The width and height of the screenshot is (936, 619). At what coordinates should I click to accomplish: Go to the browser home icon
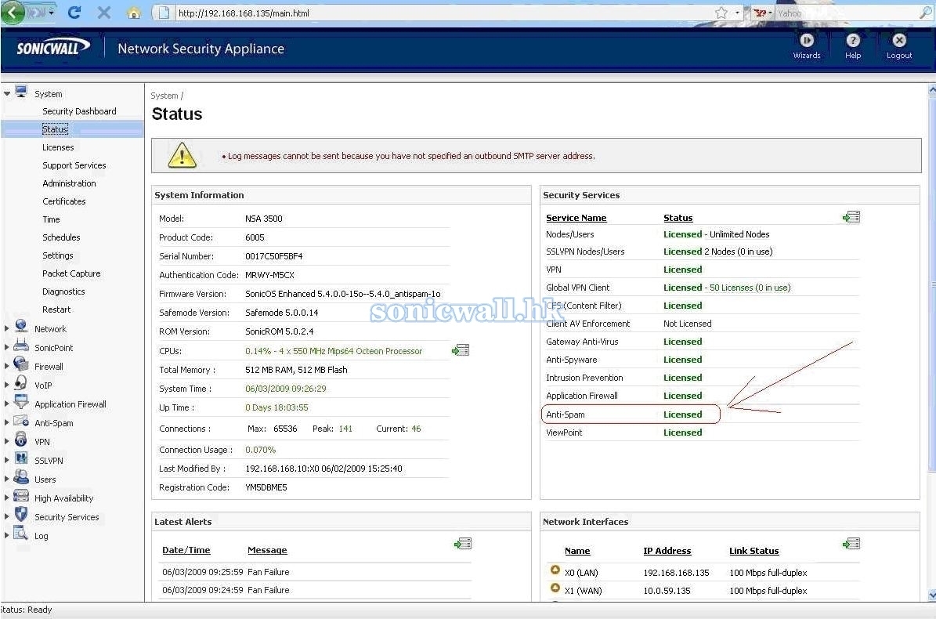pyautogui.click(x=134, y=13)
